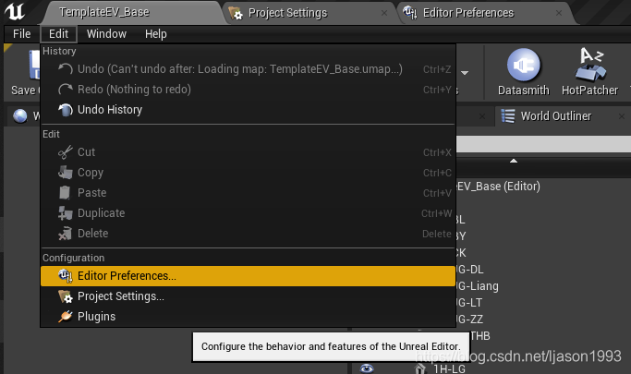Open the Datasmith toolbar button
The height and width of the screenshot is (374, 631).
[x=524, y=72]
